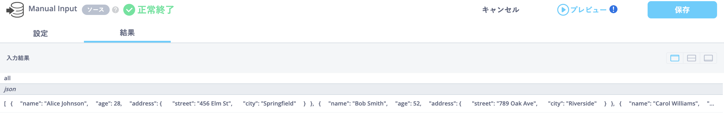Click the green success checkmark icon
The height and width of the screenshot is (115, 724).
click(129, 10)
